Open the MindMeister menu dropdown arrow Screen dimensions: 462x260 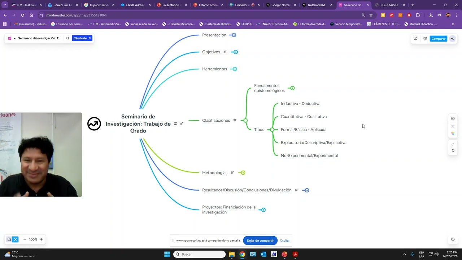[x=14, y=38]
